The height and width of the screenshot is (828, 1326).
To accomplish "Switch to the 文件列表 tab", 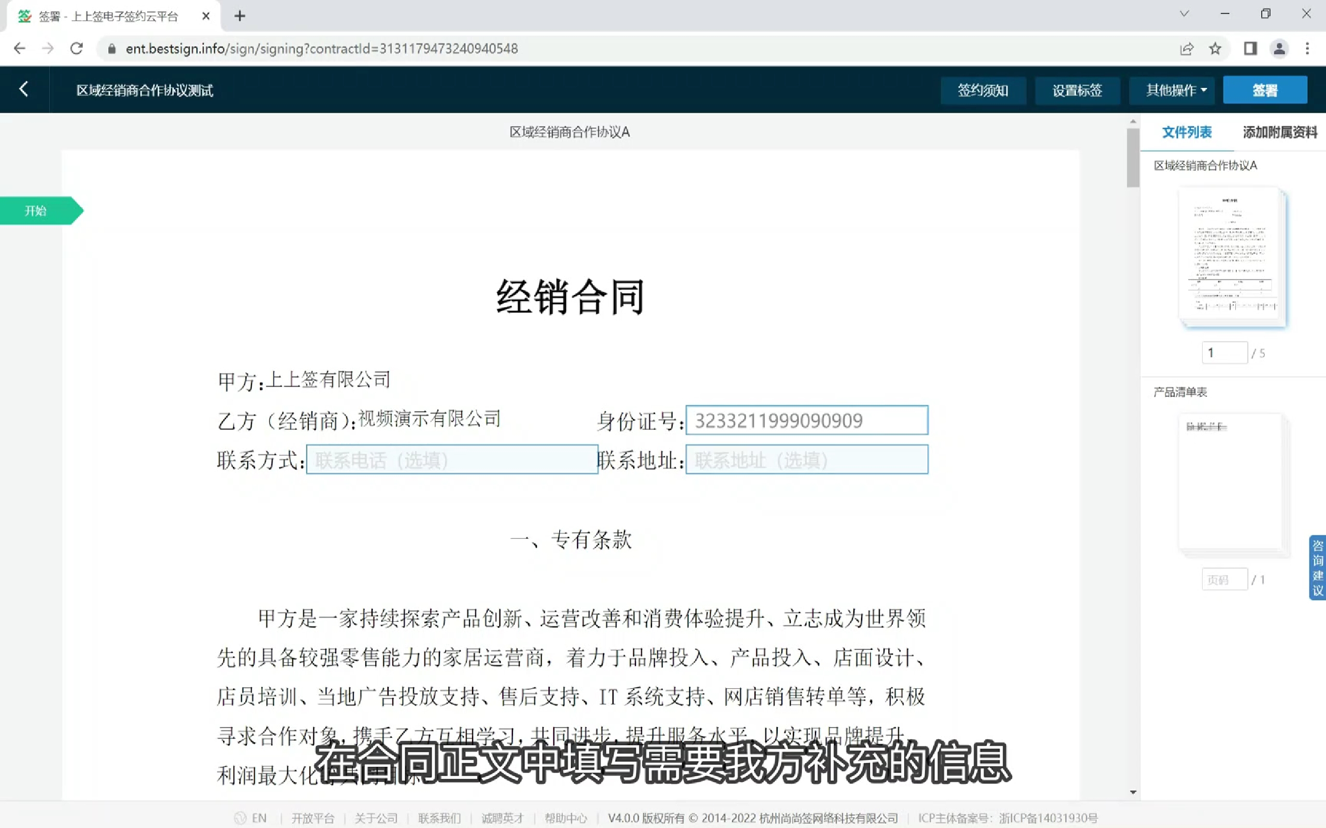I will click(1187, 132).
